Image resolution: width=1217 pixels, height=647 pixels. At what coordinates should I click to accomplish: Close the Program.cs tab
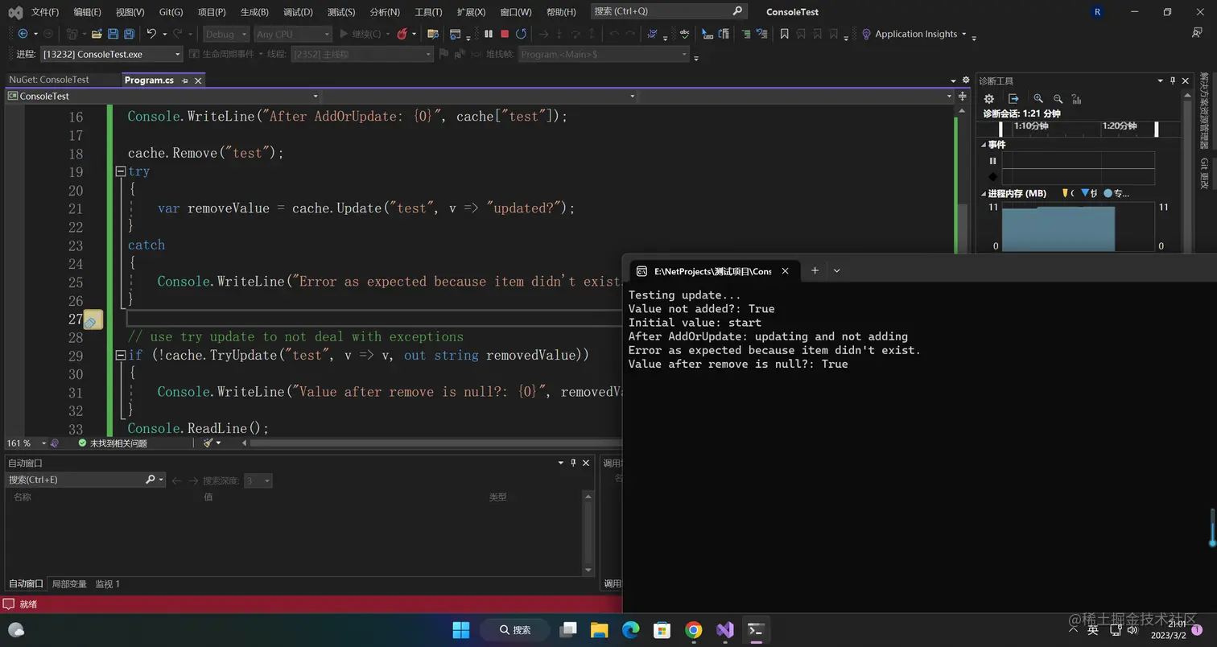(198, 80)
